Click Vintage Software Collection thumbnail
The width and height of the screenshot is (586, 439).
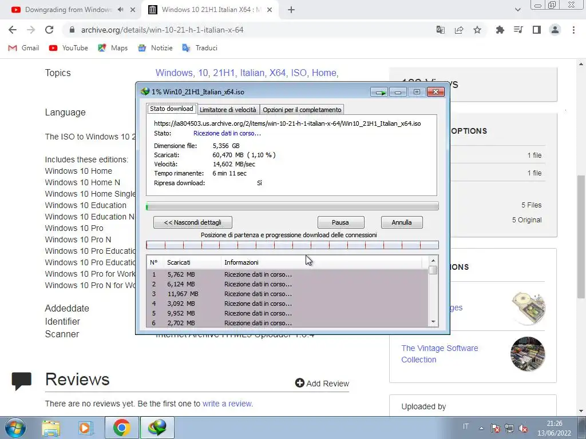[x=528, y=354]
